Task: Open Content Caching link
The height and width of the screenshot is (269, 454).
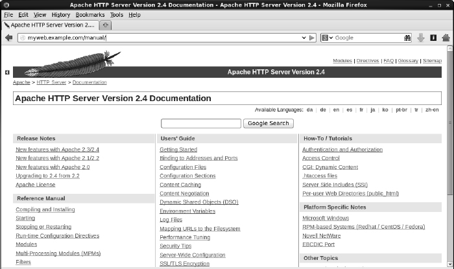Action: (180, 185)
